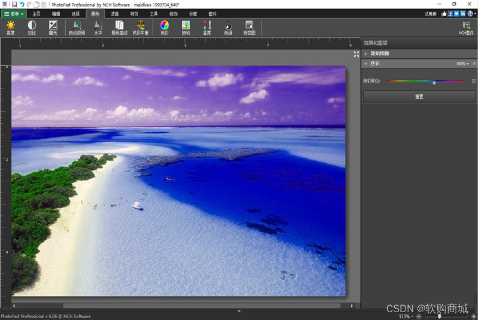Switch to the 分享 tab
478x320 pixels.
[193, 14]
